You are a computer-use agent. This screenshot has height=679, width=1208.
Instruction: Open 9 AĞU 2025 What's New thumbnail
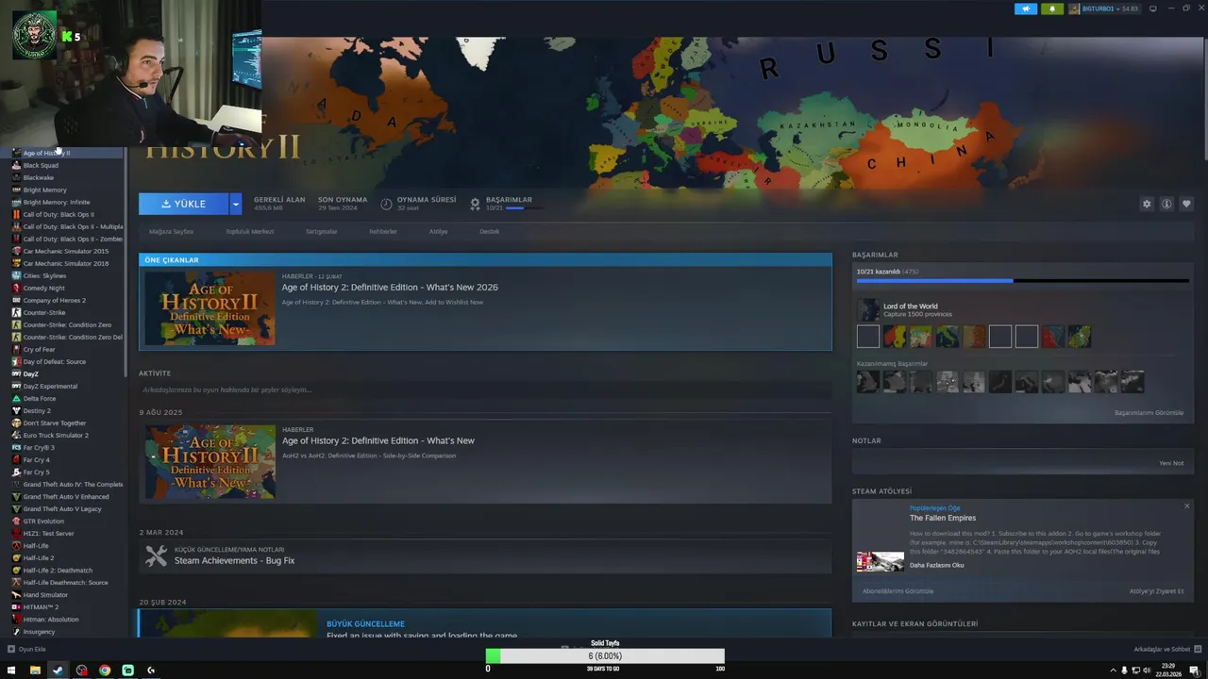click(x=210, y=461)
